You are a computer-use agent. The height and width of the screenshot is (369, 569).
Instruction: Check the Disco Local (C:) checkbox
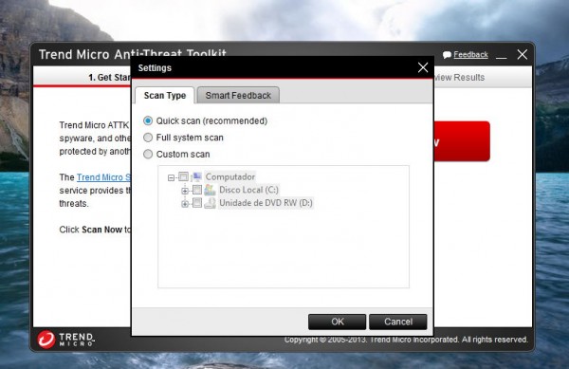pyautogui.click(x=197, y=190)
